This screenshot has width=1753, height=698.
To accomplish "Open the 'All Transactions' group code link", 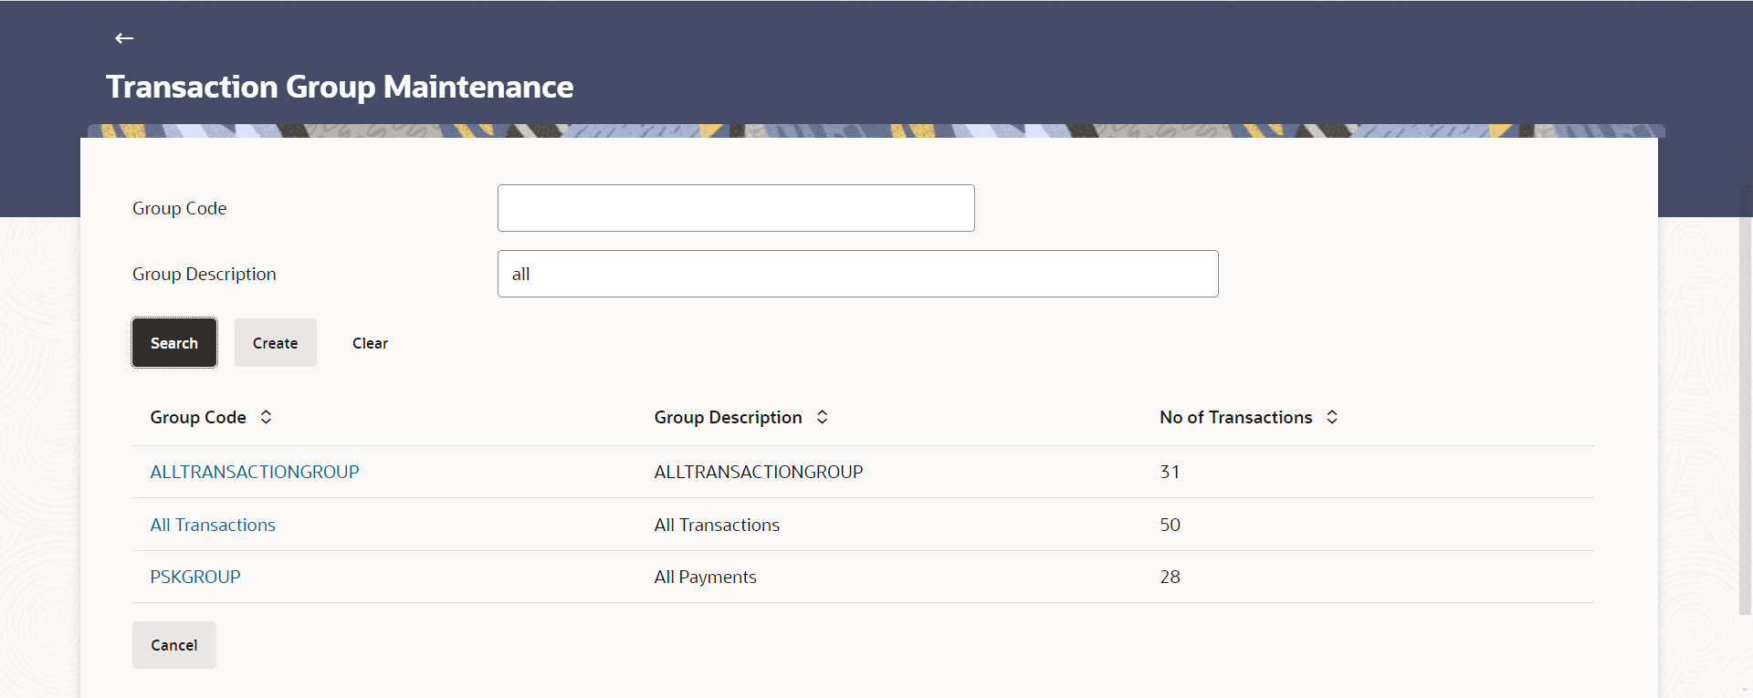I will tap(213, 525).
